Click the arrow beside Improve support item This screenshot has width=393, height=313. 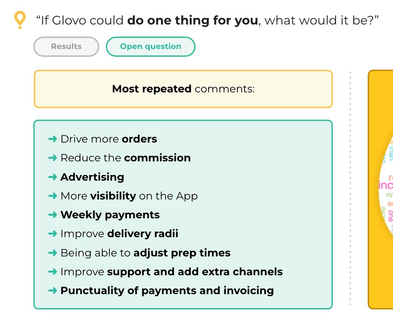coord(53,272)
